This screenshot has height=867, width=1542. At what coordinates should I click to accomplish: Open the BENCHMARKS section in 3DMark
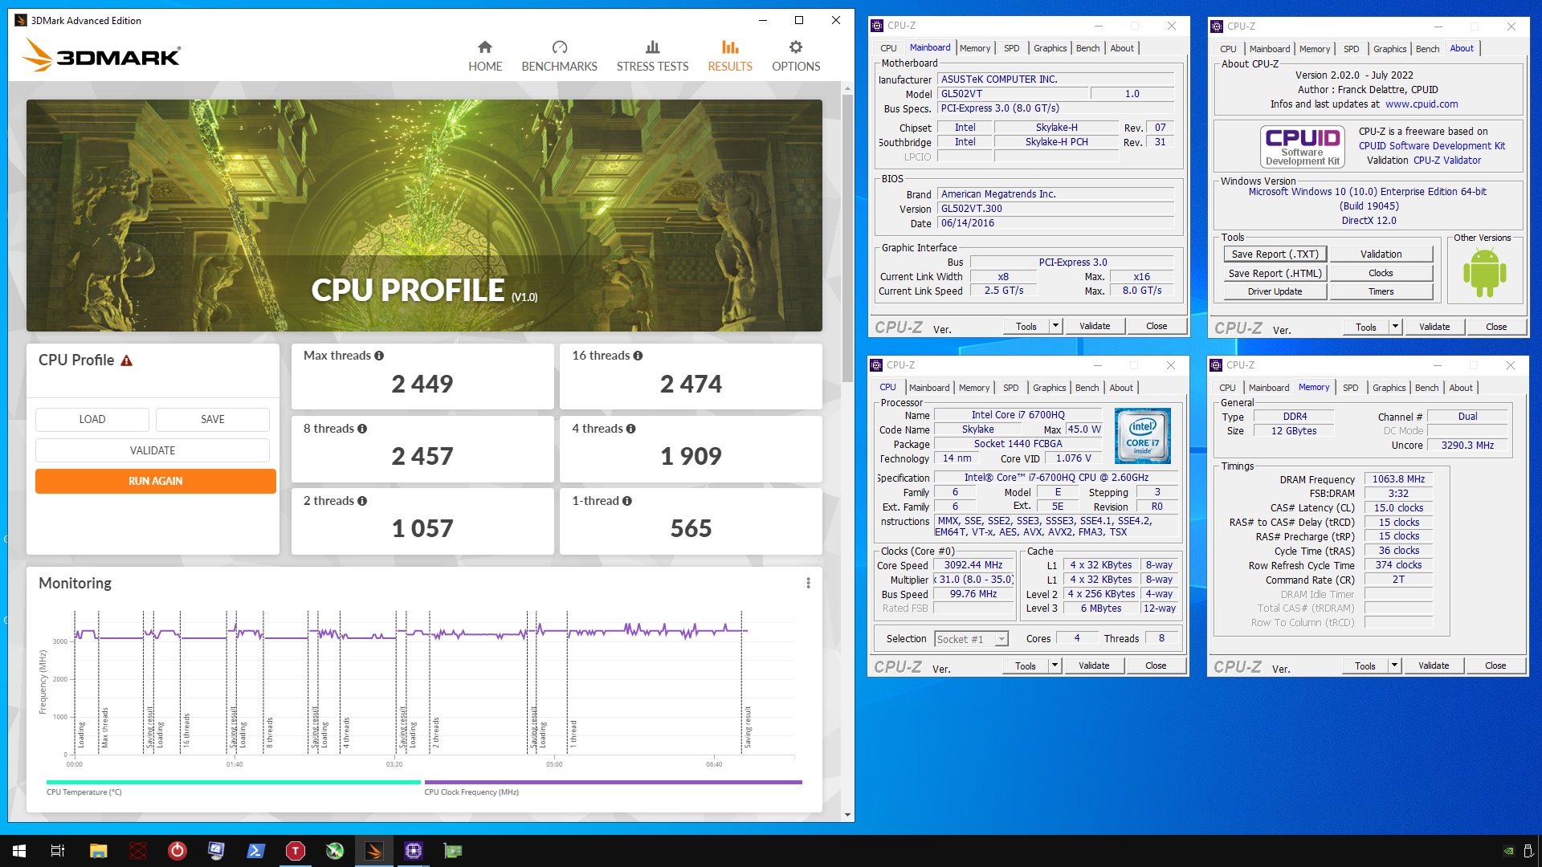click(x=559, y=56)
